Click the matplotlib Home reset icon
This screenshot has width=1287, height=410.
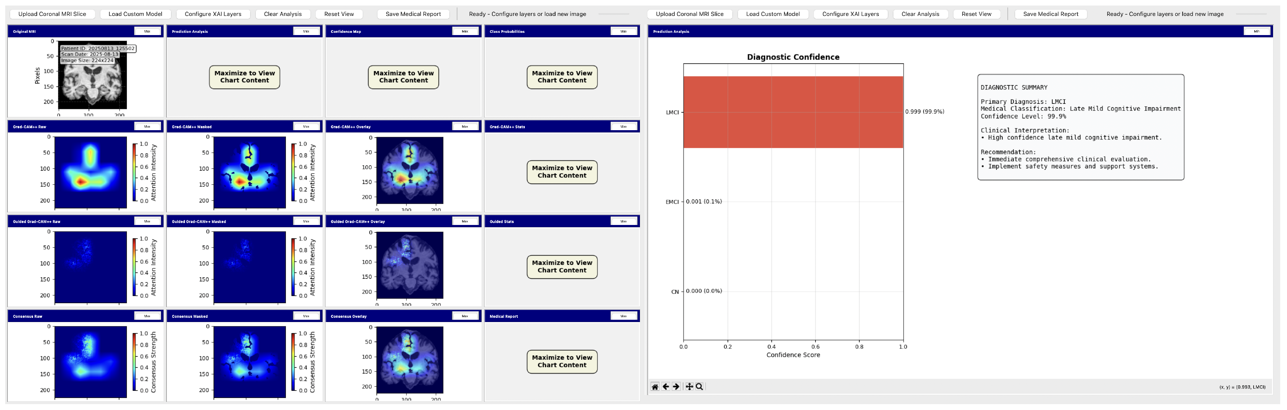click(655, 387)
